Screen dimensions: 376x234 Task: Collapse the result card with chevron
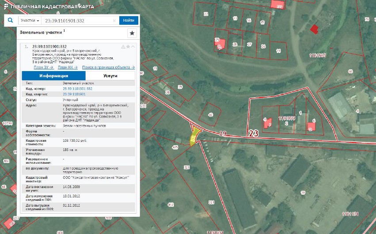pos(133,47)
